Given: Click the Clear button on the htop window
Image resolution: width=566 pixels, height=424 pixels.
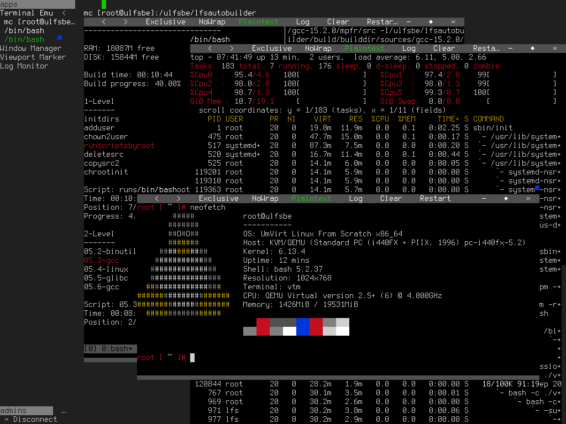Looking at the screenshot, I should tap(444, 48).
